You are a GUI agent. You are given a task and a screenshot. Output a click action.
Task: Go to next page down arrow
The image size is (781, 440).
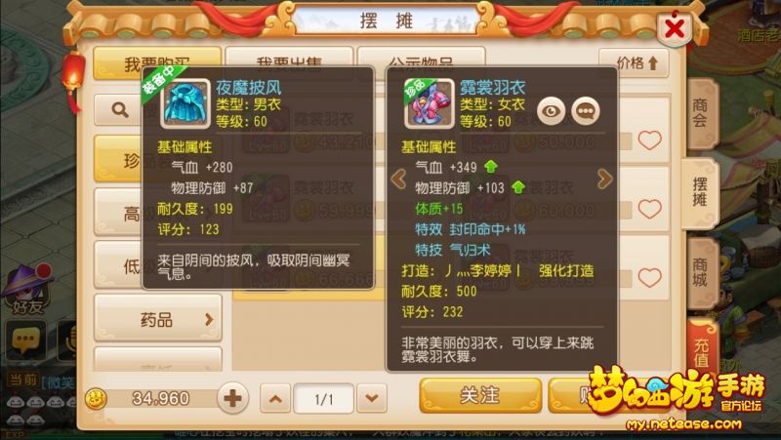tap(372, 398)
